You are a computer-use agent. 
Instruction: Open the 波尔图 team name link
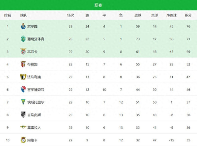click(x=33, y=26)
